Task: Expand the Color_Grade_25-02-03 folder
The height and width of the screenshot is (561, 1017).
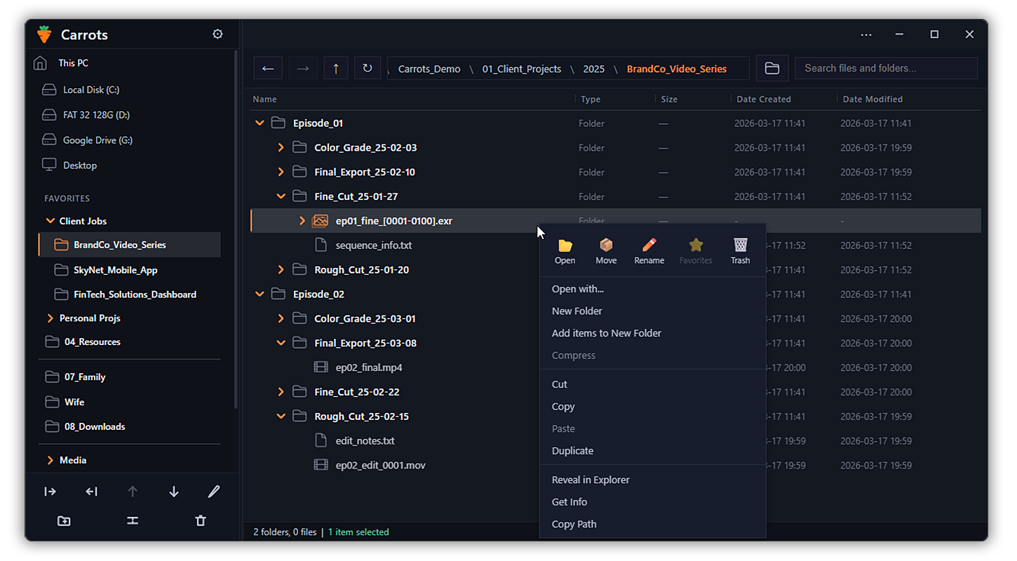Action: pyautogui.click(x=281, y=148)
